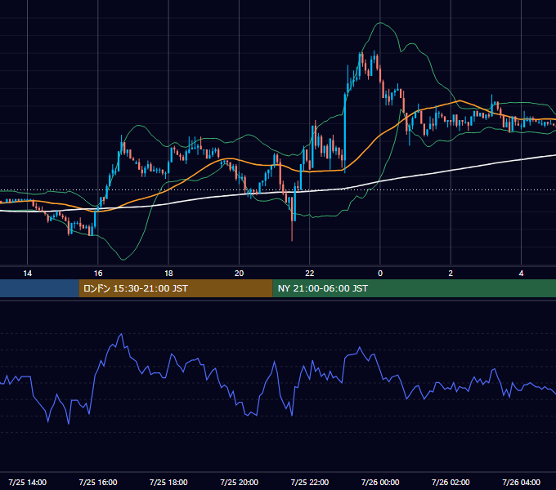Click the 7/25 18:00 date label

pyautogui.click(x=168, y=482)
